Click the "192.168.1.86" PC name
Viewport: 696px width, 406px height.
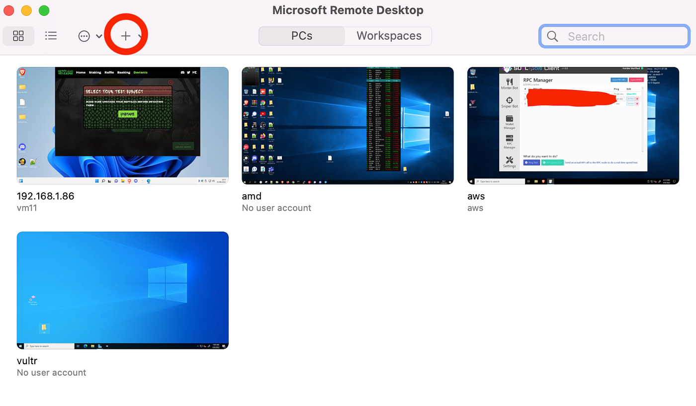click(46, 196)
